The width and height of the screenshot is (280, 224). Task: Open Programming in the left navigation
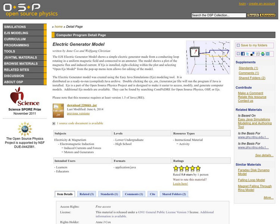pos(25,45)
